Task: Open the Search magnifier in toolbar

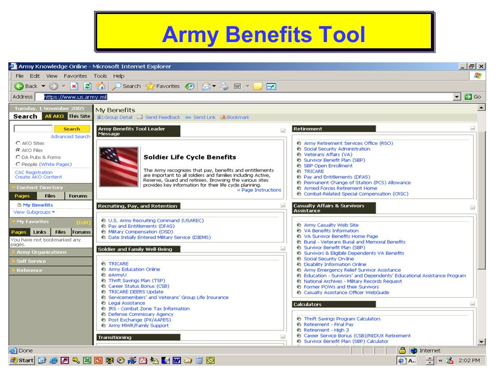Action: [117, 86]
